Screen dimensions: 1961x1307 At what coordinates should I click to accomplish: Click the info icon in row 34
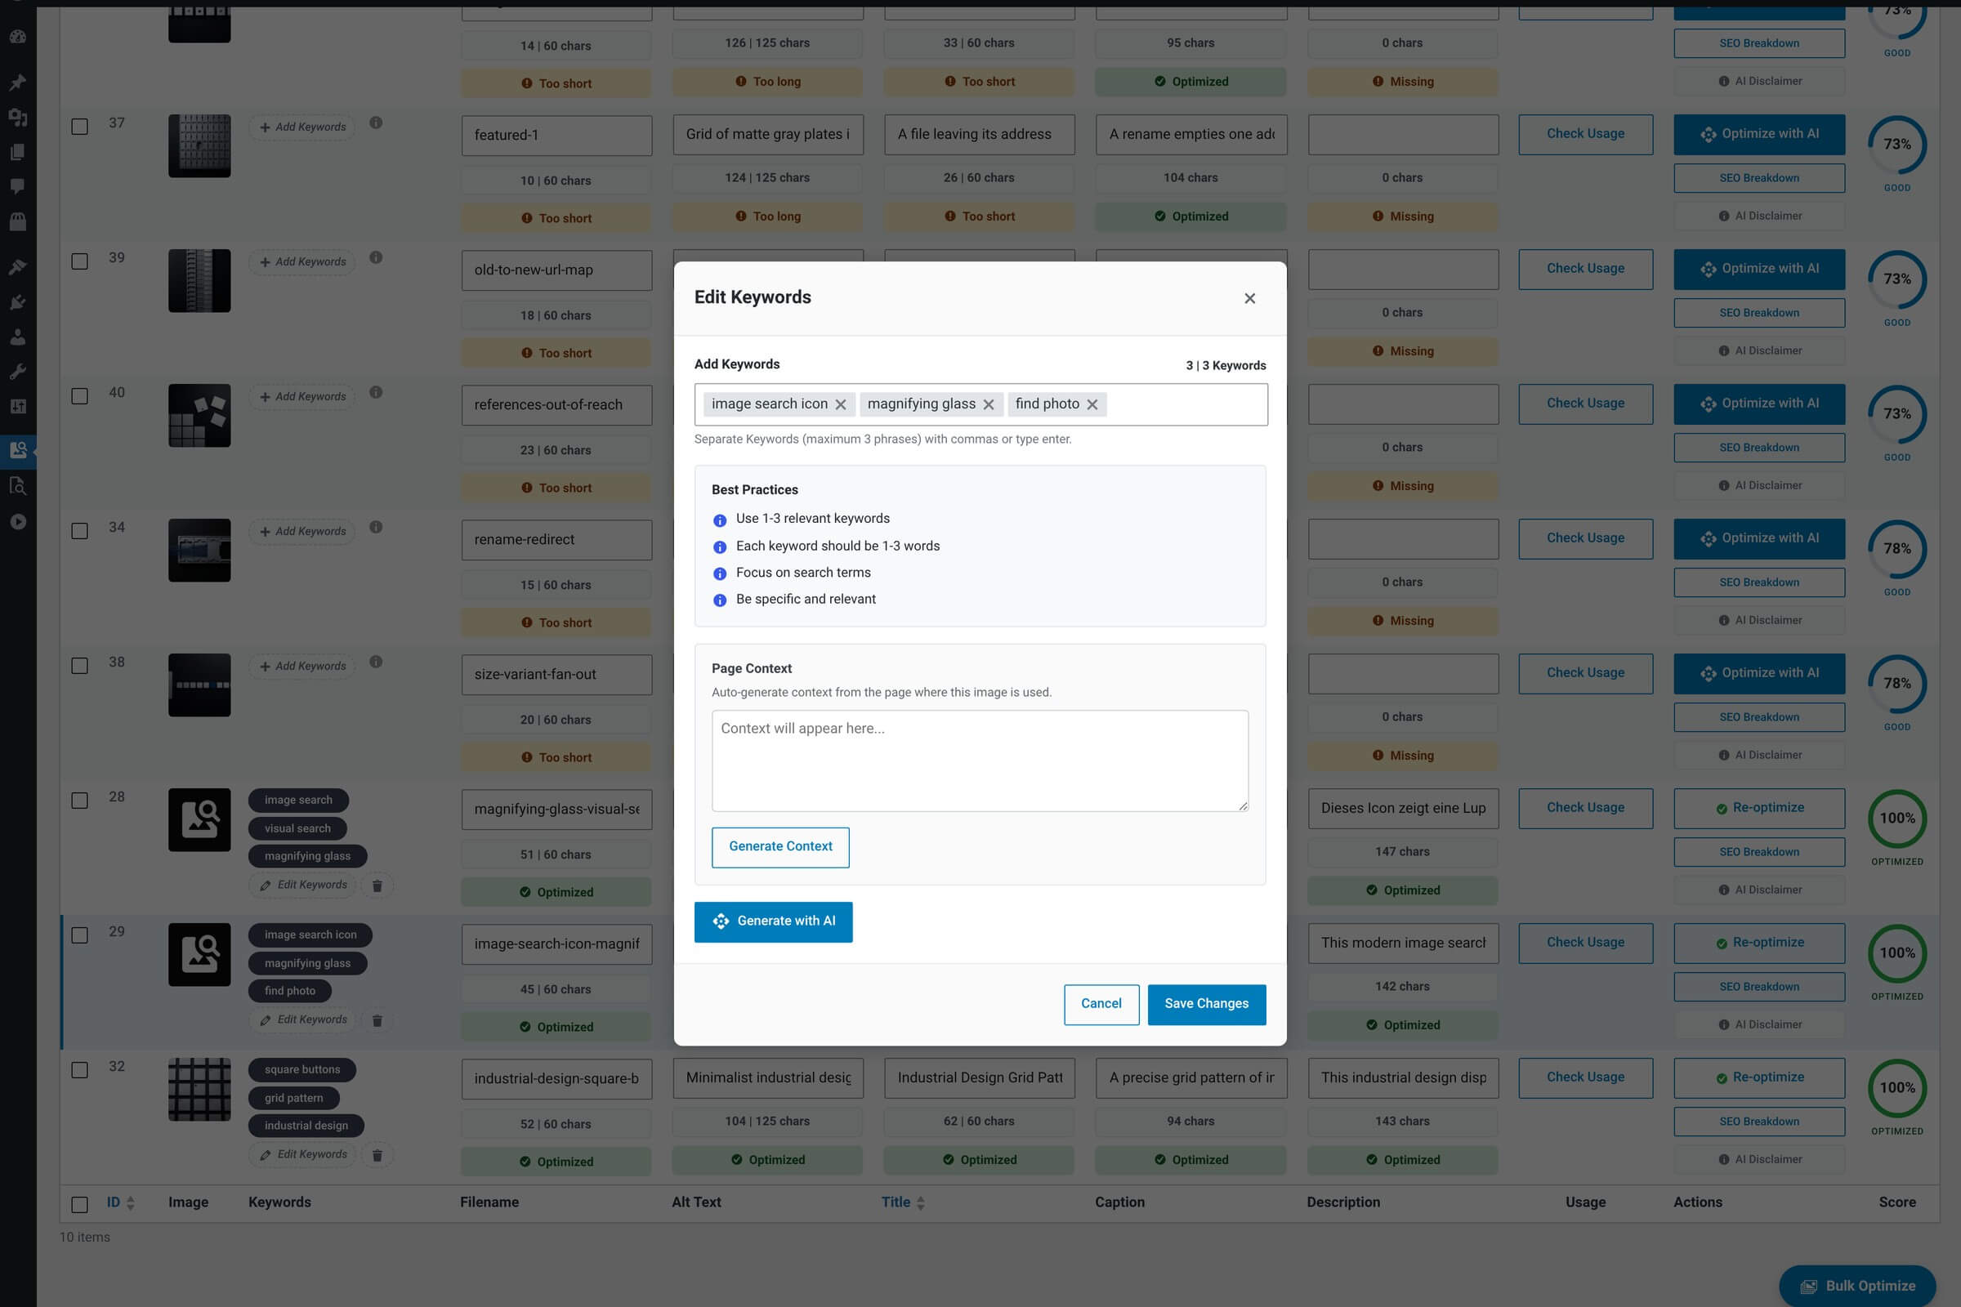click(x=376, y=528)
